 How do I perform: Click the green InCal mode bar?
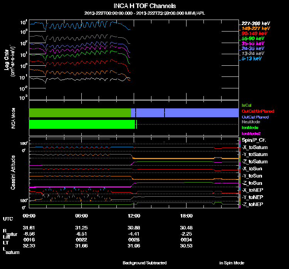click(x=80, y=113)
